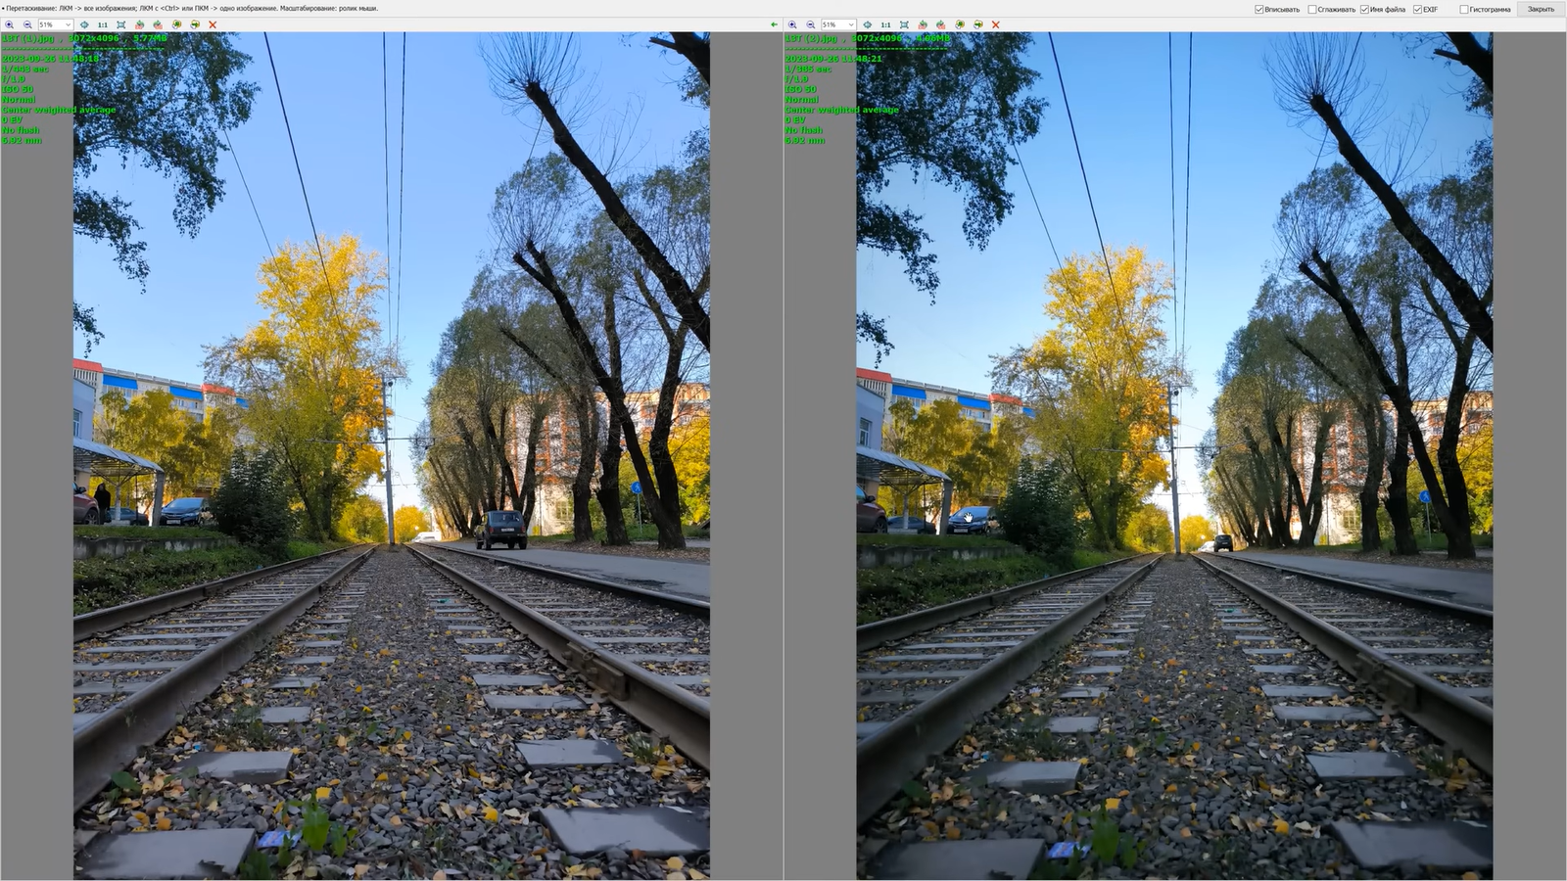The width and height of the screenshot is (1567, 881).
Task: Set left image to 1:1 scale
Action: [x=103, y=24]
